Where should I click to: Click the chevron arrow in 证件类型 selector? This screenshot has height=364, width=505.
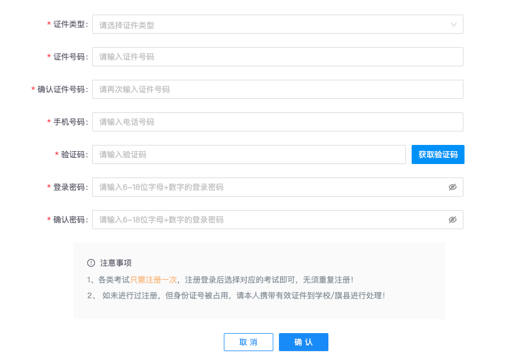[454, 25]
